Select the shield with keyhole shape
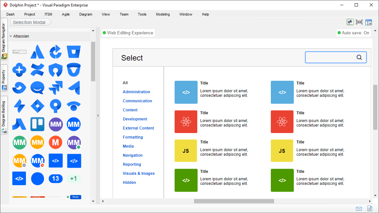379x213 pixels. point(56,70)
